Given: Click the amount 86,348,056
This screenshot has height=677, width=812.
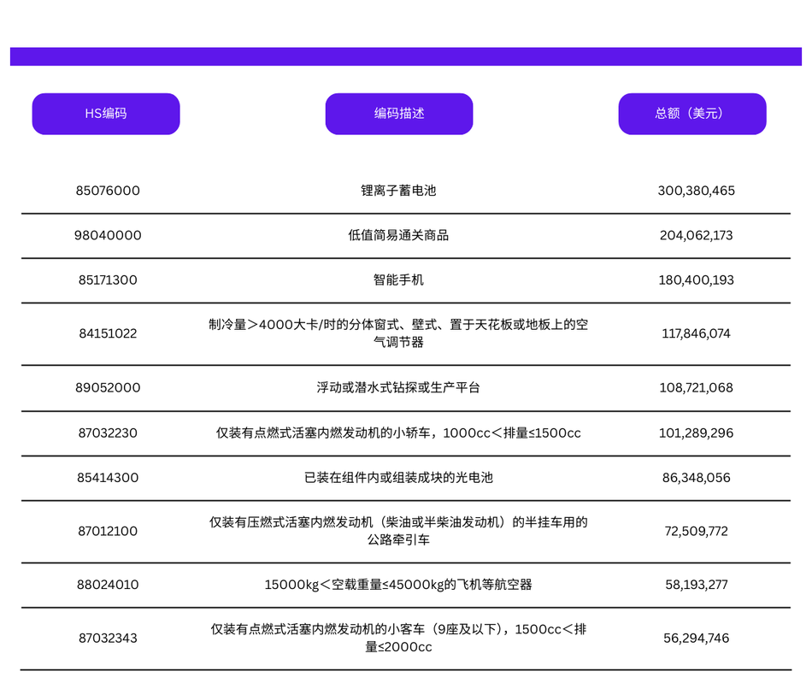Looking at the screenshot, I should 697,478.
